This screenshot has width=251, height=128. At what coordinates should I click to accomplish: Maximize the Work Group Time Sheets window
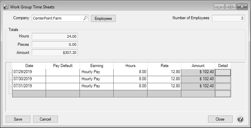click(230, 7)
